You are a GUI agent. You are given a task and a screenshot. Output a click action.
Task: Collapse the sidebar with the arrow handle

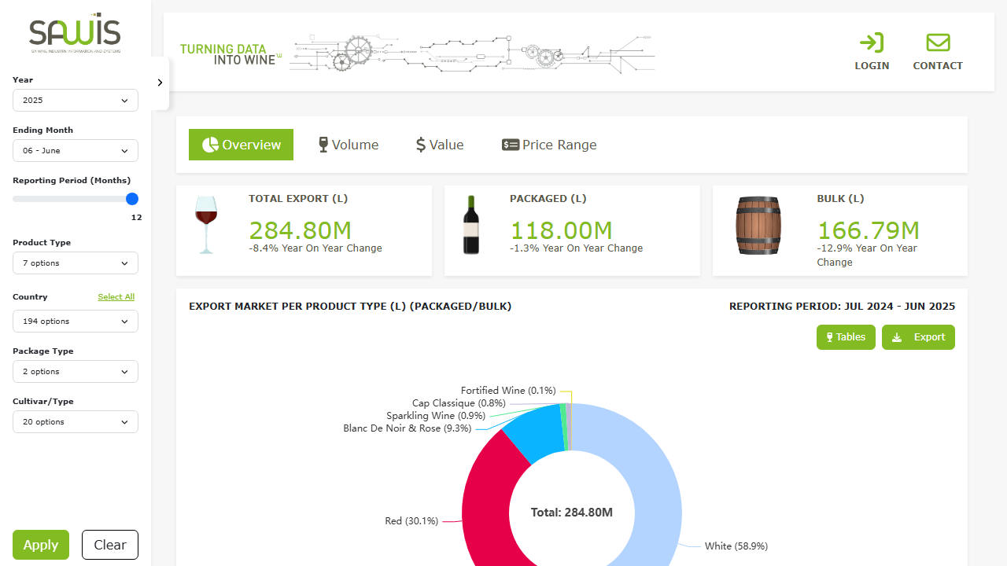tap(160, 83)
